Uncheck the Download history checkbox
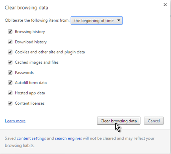This screenshot has height=154, width=171. point(10,42)
